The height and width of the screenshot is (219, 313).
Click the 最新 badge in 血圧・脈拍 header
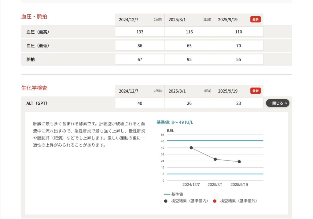(x=256, y=20)
